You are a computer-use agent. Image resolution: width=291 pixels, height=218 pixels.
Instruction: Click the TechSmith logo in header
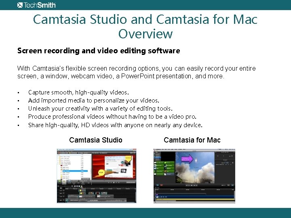36,5
